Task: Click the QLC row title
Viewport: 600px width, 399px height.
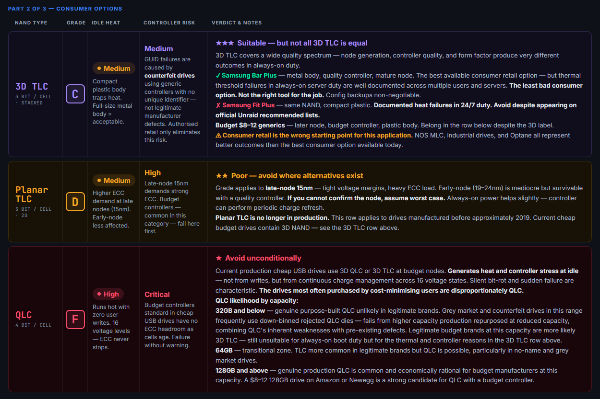Action: (x=24, y=315)
